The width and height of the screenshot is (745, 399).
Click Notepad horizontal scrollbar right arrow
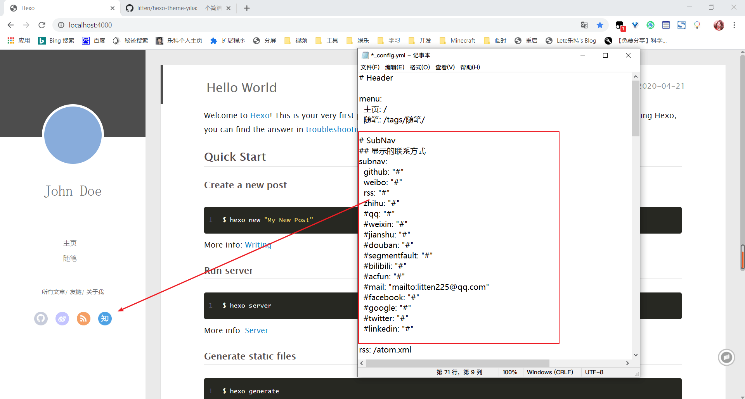click(627, 363)
